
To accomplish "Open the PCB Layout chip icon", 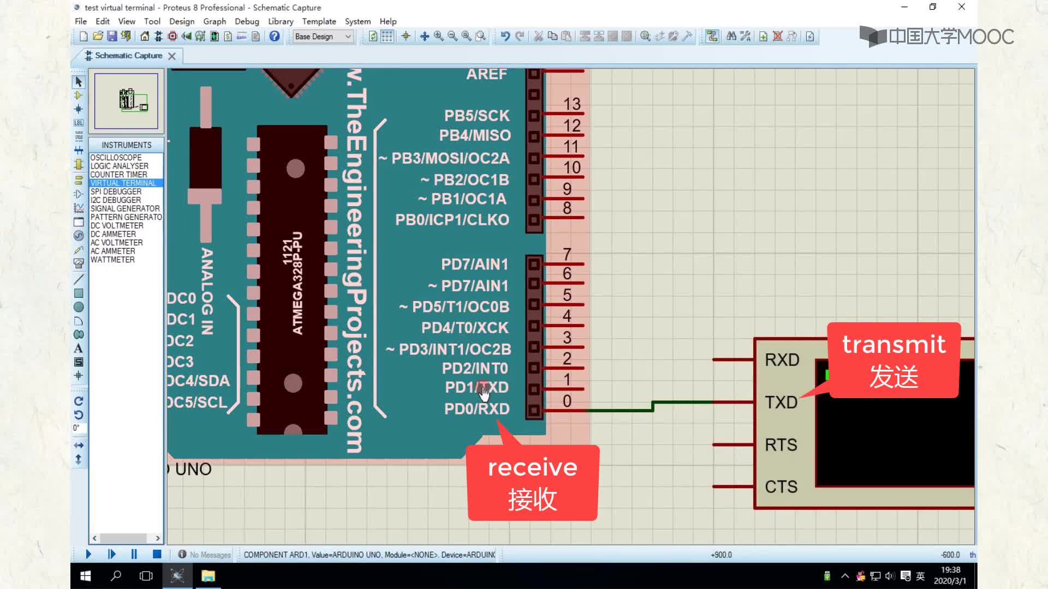I will [x=172, y=37].
